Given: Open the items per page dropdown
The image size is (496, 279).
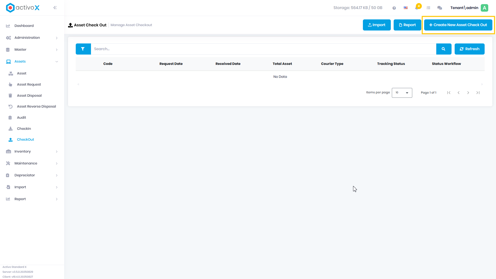Looking at the screenshot, I should pyautogui.click(x=402, y=93).
